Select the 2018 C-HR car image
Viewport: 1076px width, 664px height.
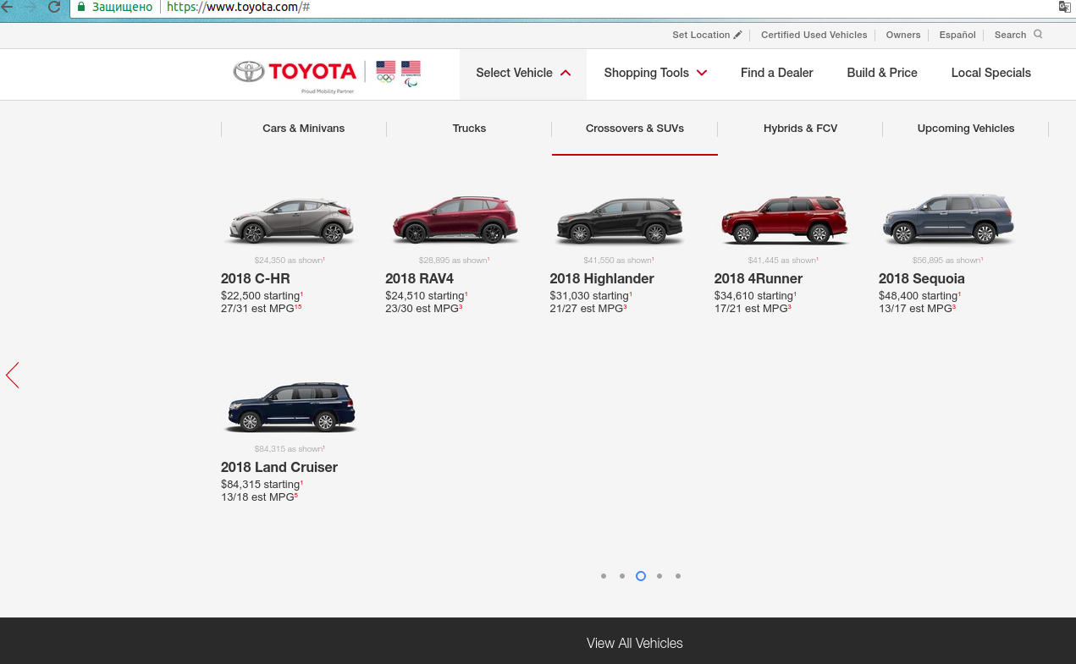290,220
